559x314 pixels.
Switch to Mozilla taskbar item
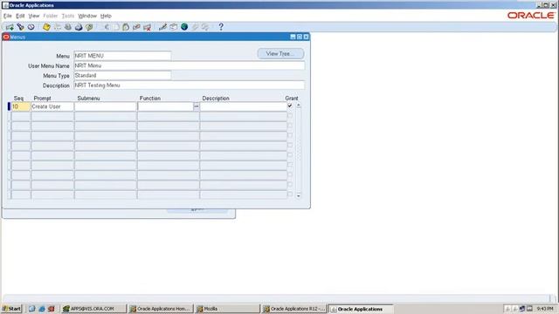227,309
